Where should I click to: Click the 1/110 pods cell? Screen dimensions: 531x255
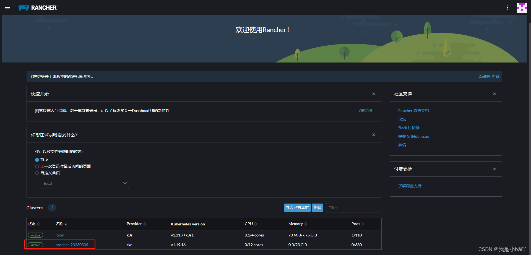click(356, 235)
